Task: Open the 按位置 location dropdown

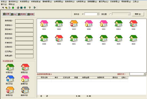Action: coord(129,14)
